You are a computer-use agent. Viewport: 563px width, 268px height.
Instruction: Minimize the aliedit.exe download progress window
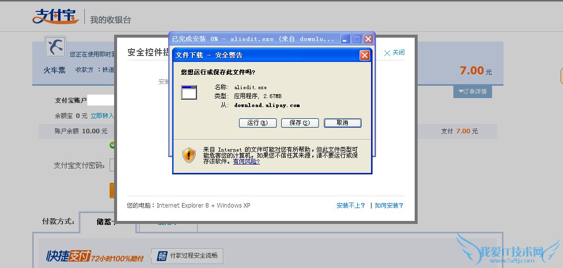pyautogui.click(x=345, y=39)
